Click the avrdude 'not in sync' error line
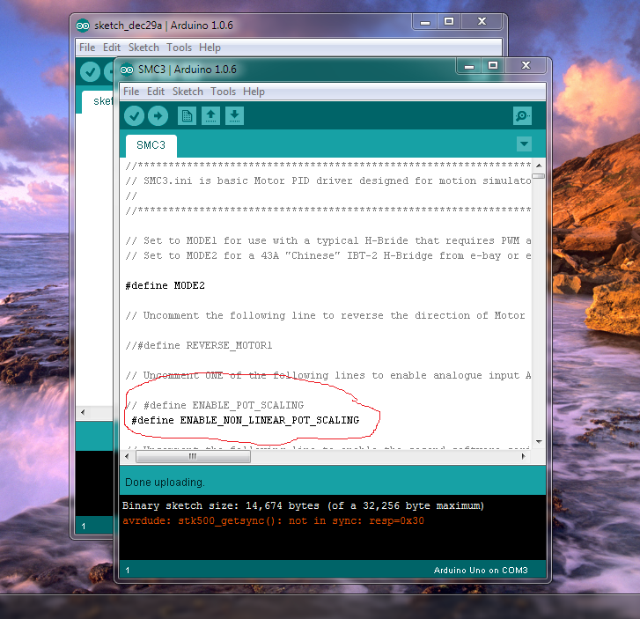 [273, 521]
